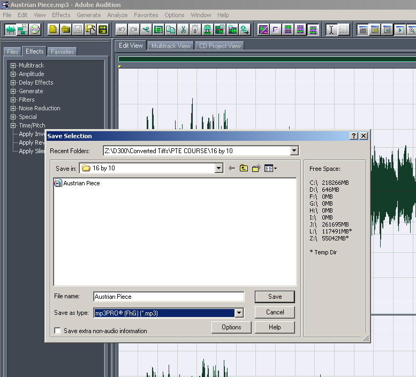The height and width of the screenshot is (377, 416).
Task: Click the first purple channel icon (upper waveform lit)
Action: [288, 29]
